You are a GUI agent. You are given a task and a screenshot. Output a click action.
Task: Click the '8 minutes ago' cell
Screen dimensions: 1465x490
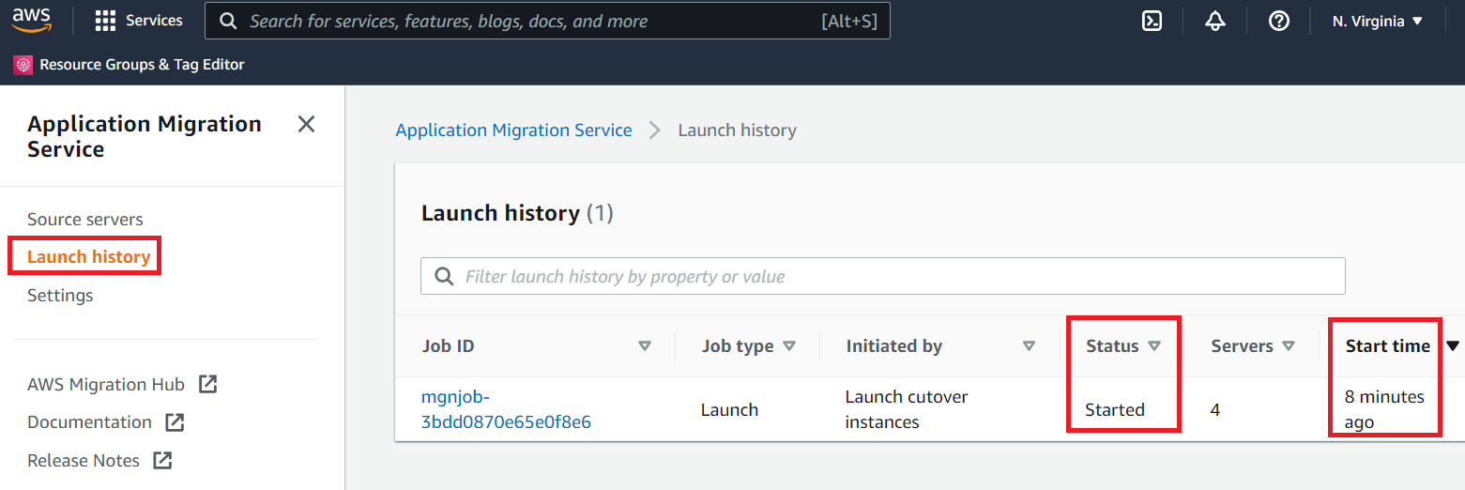[x=1384, y=409]
